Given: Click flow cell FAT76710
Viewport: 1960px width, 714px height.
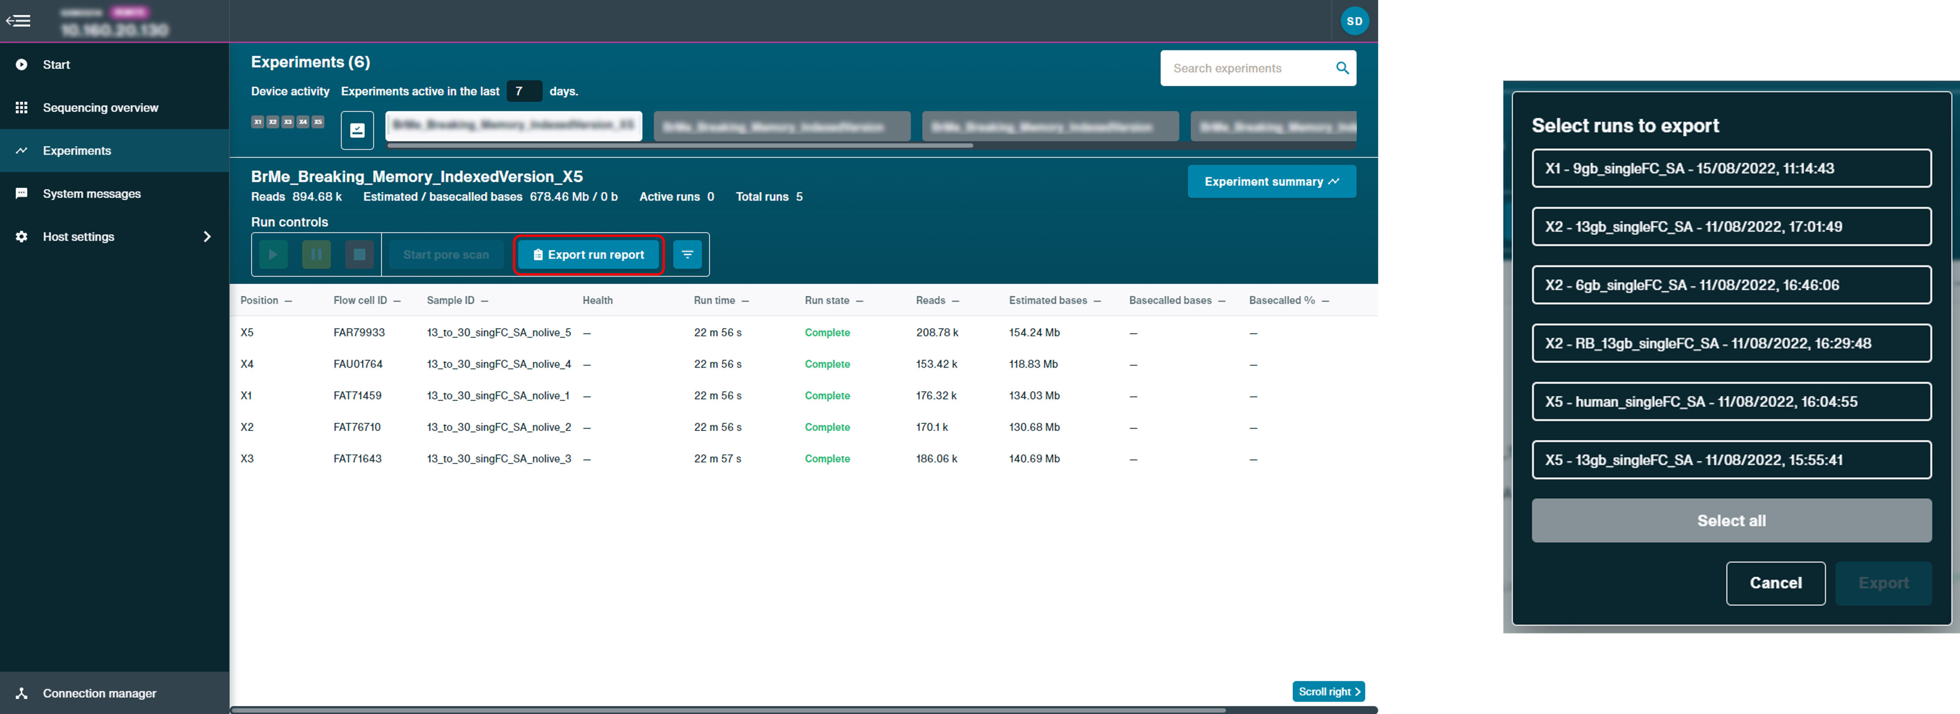Looking at the screenshot, I should [x=357, y=427].
